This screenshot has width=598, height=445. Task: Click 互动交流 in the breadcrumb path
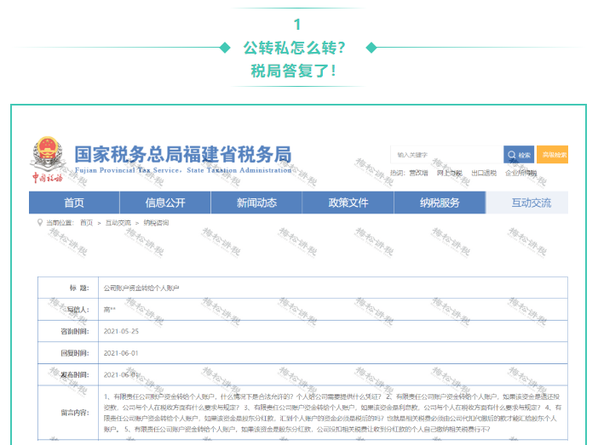coord(118,223)
